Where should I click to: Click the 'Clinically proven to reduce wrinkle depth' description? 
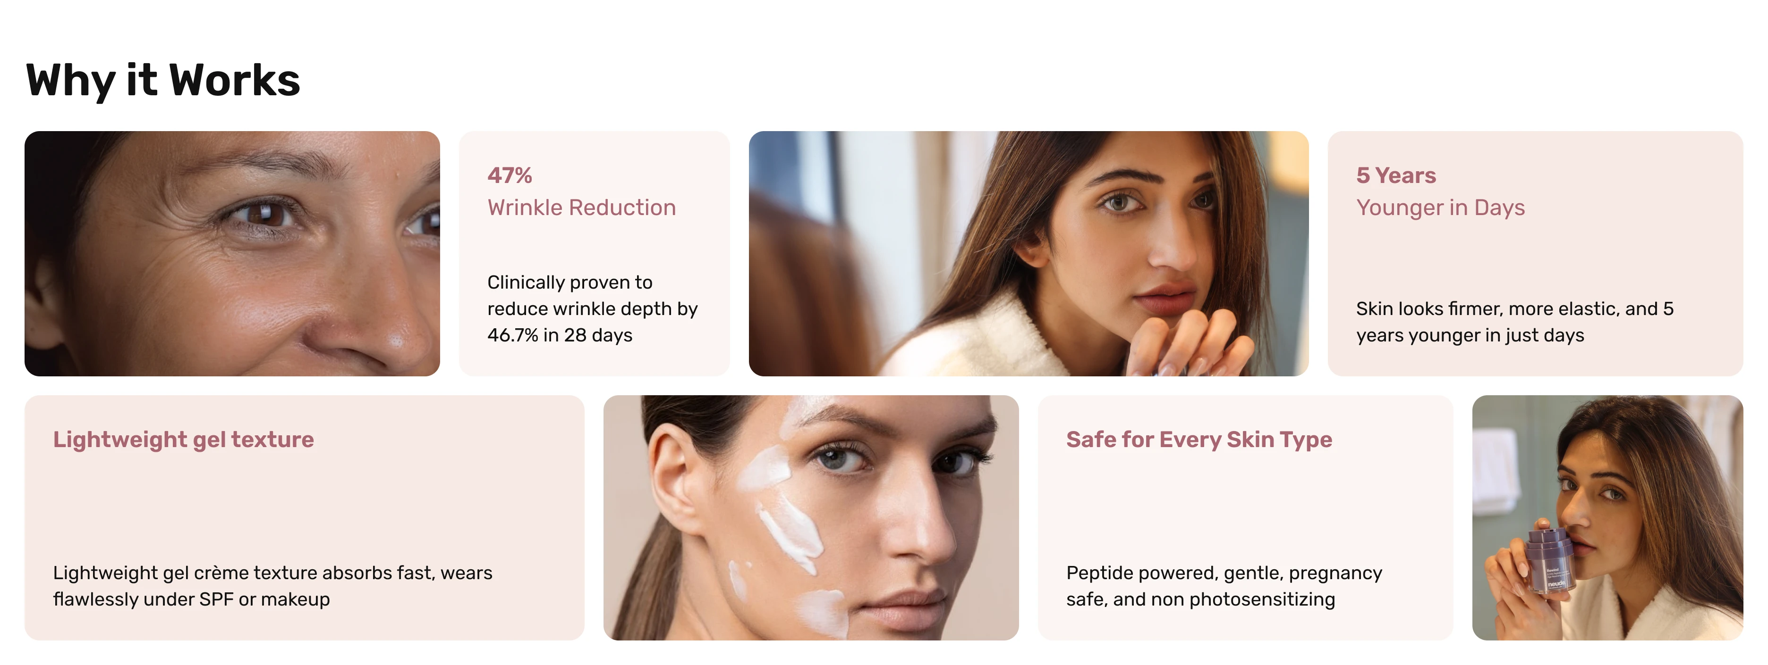(592, 308)
